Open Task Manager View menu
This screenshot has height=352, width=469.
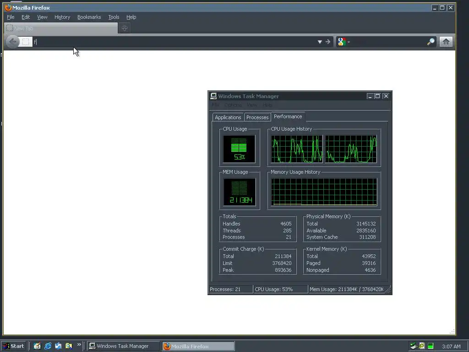252,105
